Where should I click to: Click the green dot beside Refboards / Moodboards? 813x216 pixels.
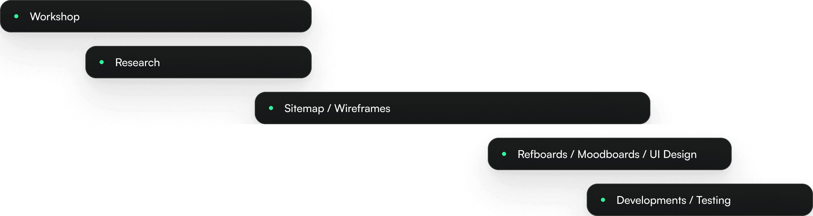[x=504, y=154]
